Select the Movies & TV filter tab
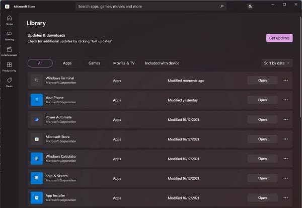The height and width of the screenshot is (208, 302). (124, 63)
